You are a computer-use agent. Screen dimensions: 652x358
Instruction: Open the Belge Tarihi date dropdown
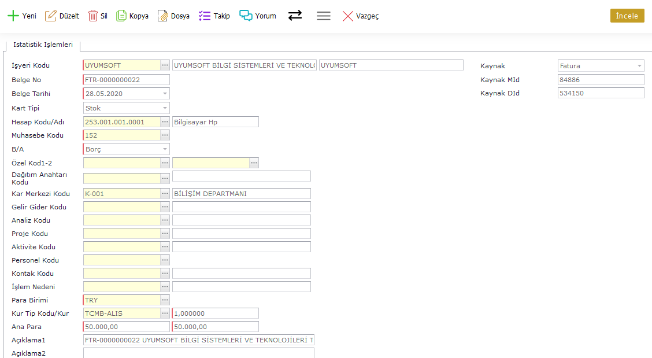pyautogui.click(x=165, y=94)
